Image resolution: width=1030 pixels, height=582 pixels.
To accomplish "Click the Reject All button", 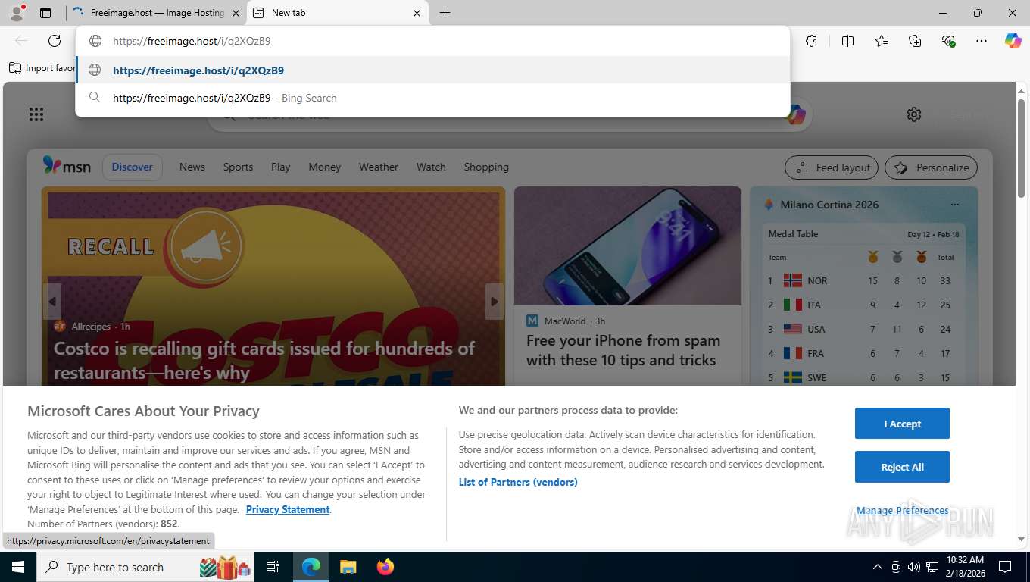I will click(x=902, y=467).
